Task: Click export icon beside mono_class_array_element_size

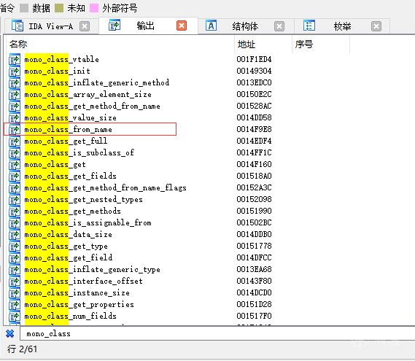Action: pyautogui.click(x=15, y=94)
